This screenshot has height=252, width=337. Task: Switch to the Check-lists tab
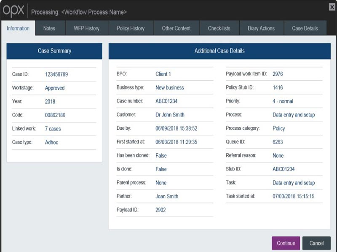coord(219,29)
